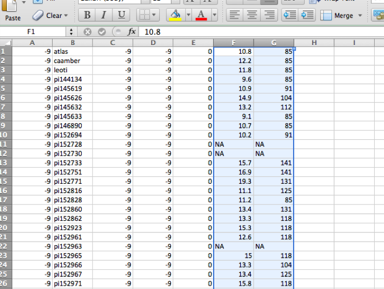Screen dimensions: 384x289
Task: Align text right
Action: [x=269, y=15]
